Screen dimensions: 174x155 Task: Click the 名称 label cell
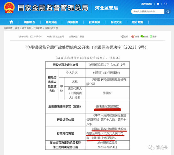point(75,82)
